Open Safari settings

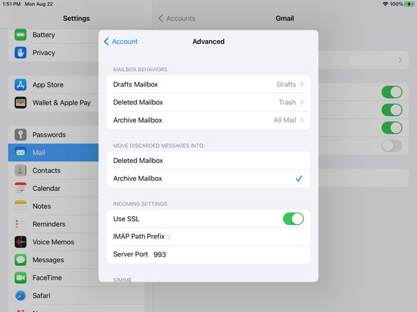coord(77,295)
